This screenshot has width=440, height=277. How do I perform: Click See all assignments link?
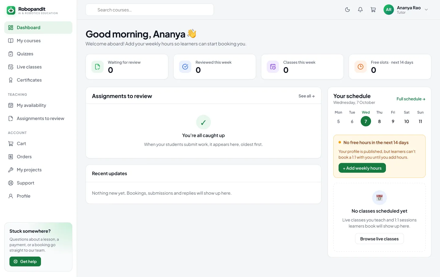tap(306, 96)
